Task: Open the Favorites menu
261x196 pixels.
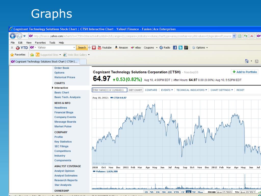Action: tap(40, 43)
